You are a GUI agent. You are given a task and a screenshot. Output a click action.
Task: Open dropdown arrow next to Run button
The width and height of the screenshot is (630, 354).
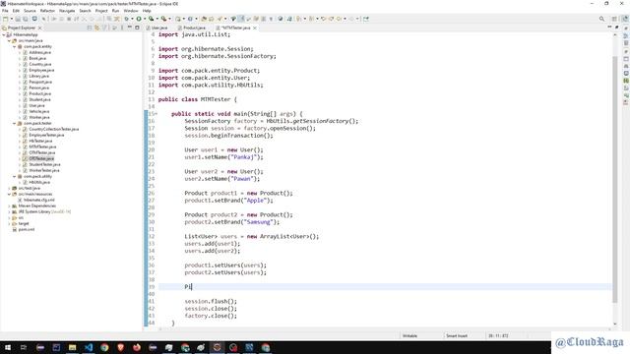145,19
